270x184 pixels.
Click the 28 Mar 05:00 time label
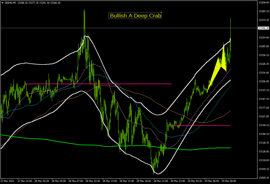[x=59, y=181]
